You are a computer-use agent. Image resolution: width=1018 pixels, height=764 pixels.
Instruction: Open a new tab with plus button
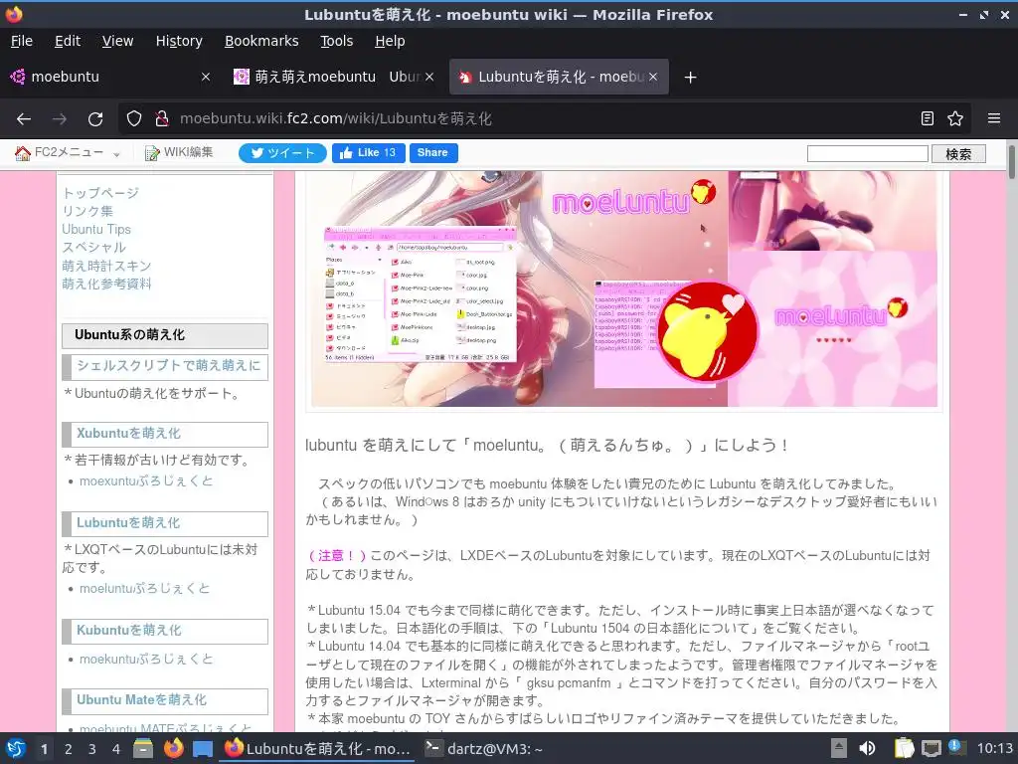(x=690, y=78)
